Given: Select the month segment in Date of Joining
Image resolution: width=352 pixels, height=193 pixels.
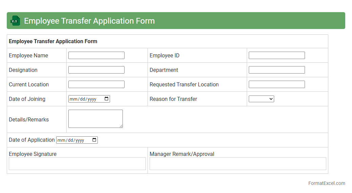Looking at the screenshot, I should (73, 99).
